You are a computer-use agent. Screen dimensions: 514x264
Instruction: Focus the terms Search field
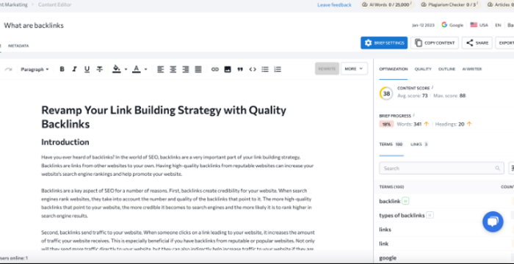pos(441,168)
